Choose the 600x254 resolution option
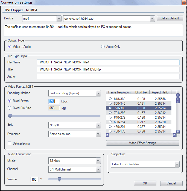Screen dimensions: 187x191 coord(110,122)
